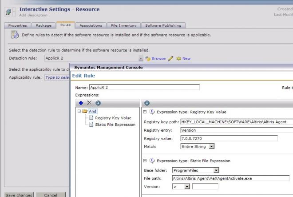Click the Browse folder icon for detection rule
The width and height of the screenshot is (293, 197).
pyautogui.click(x=148, y=59)
